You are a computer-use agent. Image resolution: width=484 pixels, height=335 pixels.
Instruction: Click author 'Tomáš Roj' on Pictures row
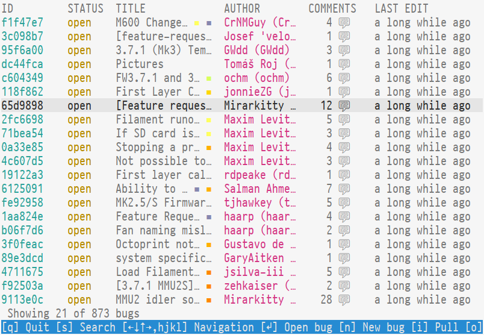(251, 64)
